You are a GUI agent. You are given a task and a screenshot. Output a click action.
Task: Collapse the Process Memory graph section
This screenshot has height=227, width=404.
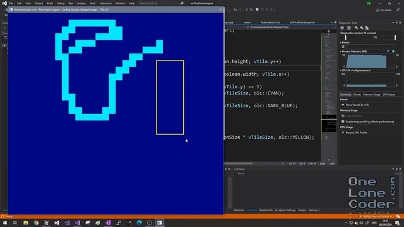pos(341,52)
